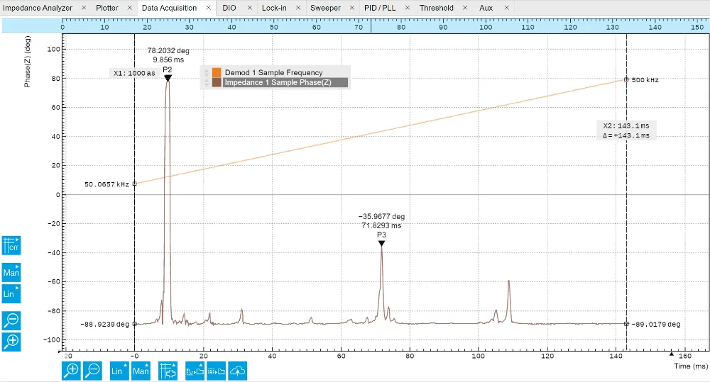
Task: Select the Data Acquisition tab
Action: pos(170,8)
